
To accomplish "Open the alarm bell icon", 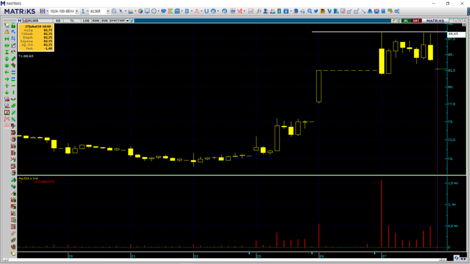I will pyautogui.click(x=369, y=11).
